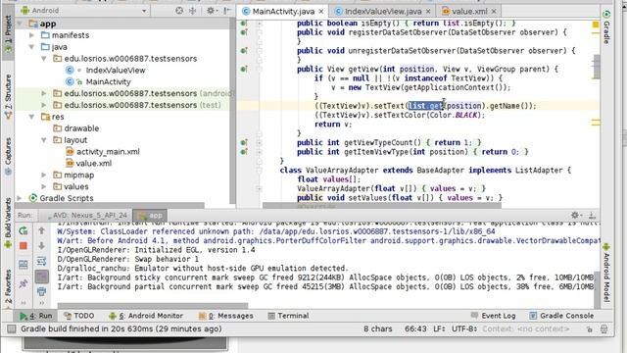The width and height of the screenshot is (627, 353).
Task: Open the Terminal tool window
Action: click(288, 316)
